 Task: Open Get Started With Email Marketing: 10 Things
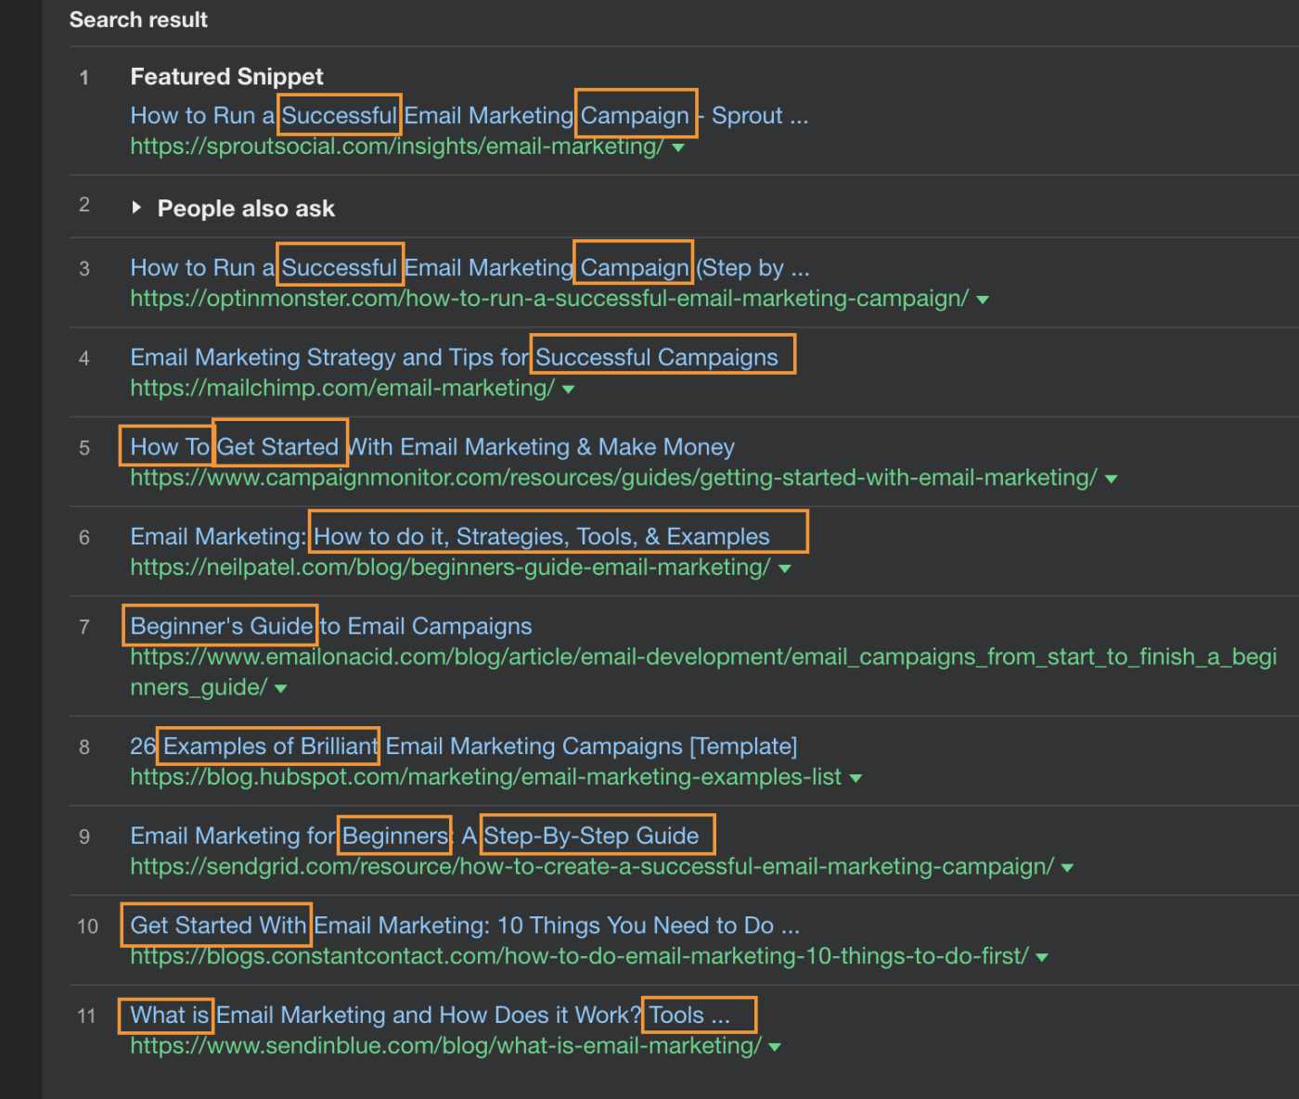tap(465, 926)
